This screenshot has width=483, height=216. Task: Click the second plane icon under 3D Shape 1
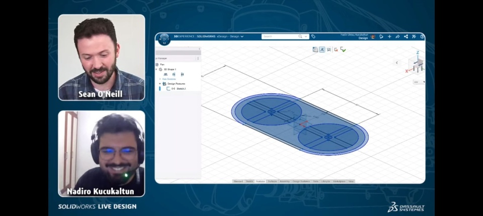click(174, 74)
